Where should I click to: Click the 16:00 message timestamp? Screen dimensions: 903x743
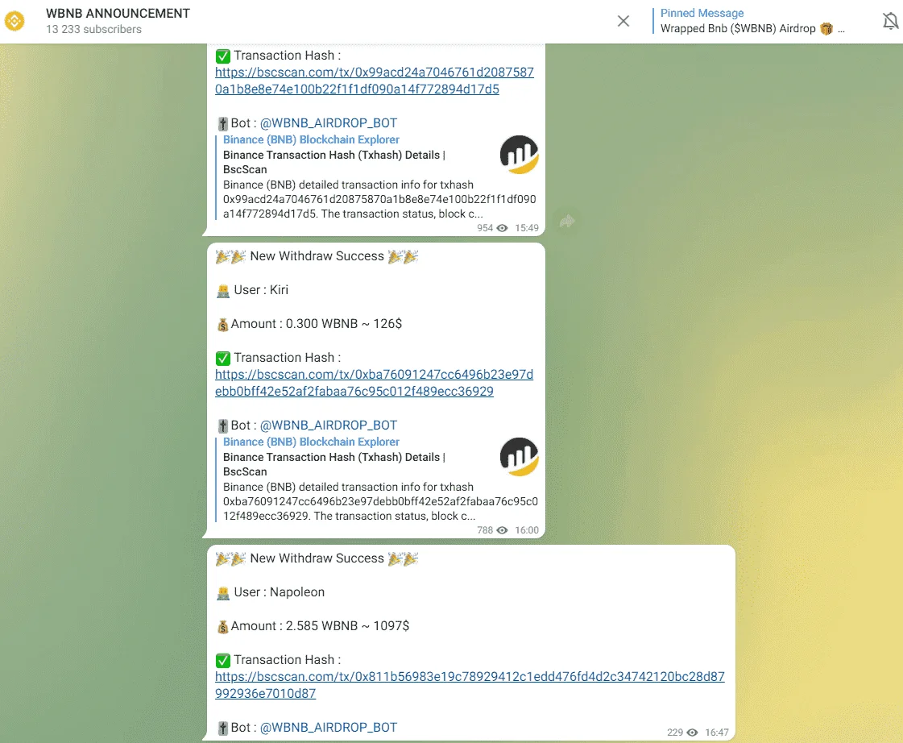tap(526, 530)
